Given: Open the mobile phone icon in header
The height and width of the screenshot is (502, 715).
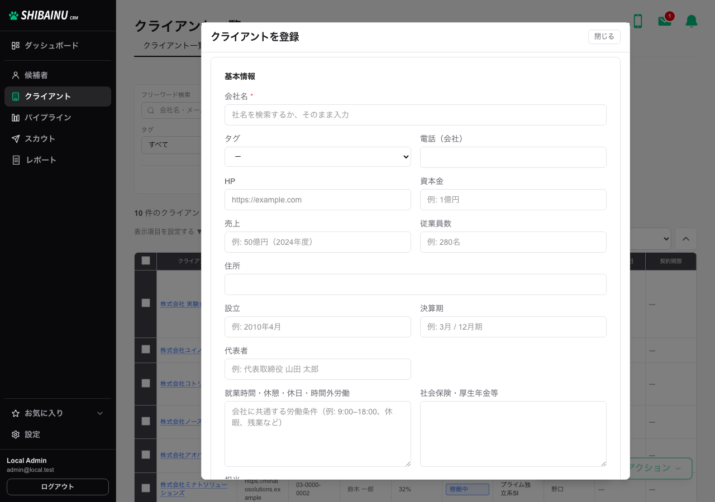Looking at the screenshot, I should point(638,21).
